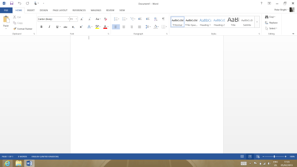Screen dimensions: 297x167
Task: Apply superscript formatting
Action: [x=81, y=27]
